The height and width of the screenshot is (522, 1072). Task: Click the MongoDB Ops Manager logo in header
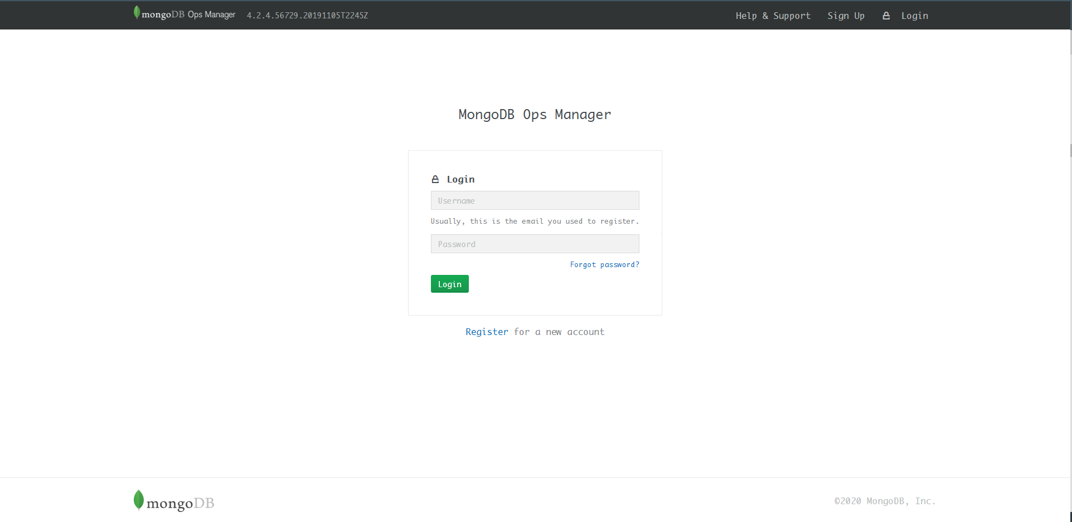point(185,13)
